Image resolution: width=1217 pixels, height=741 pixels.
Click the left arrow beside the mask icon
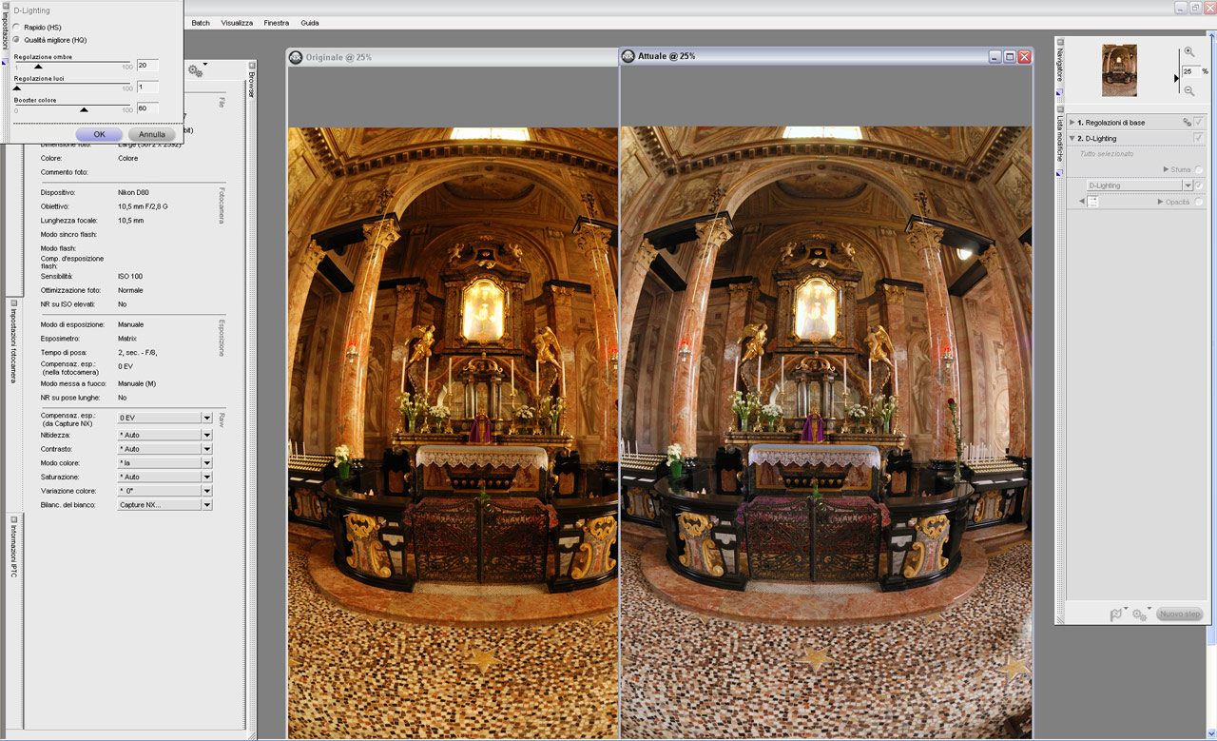click(x=1082, y=202)
